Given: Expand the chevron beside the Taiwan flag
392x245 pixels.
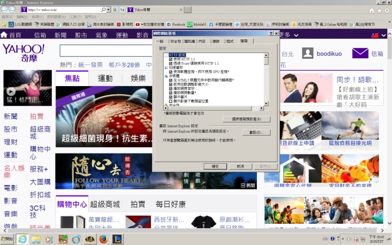Looking at the screenshot, I should point(384,35).
